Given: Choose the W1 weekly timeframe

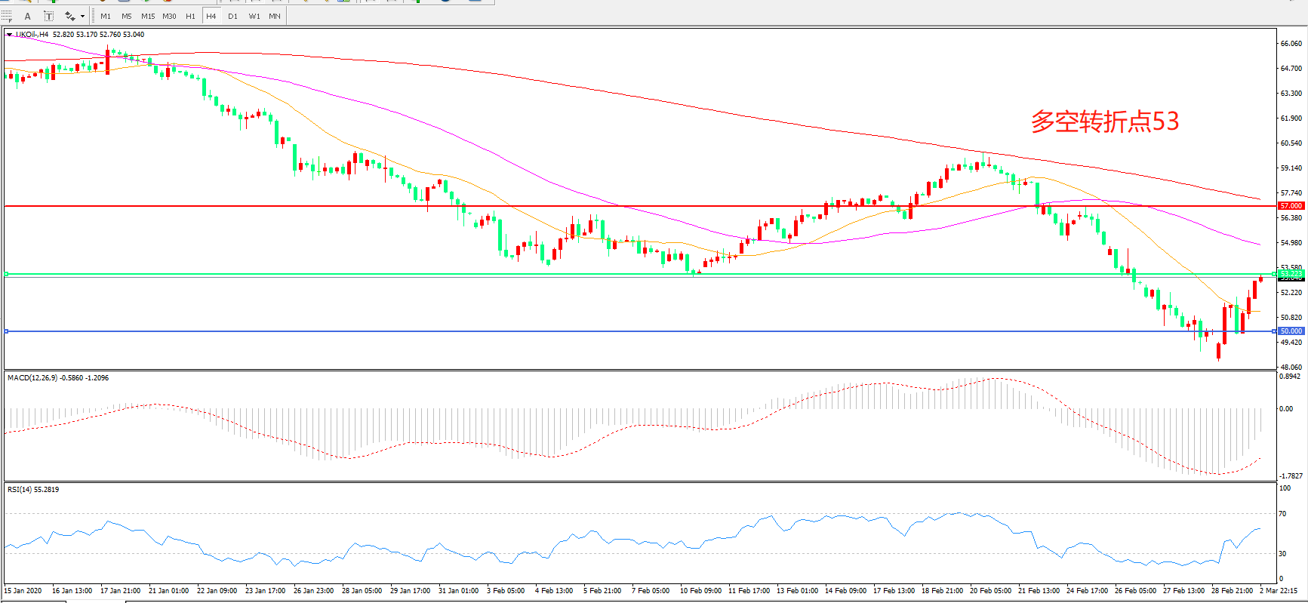Looking at the screenshot, I should click(x=254, y=16).
